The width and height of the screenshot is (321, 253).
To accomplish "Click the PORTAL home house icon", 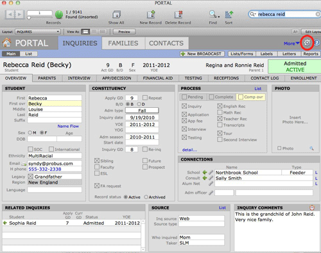I will click(x=6, y=42).
